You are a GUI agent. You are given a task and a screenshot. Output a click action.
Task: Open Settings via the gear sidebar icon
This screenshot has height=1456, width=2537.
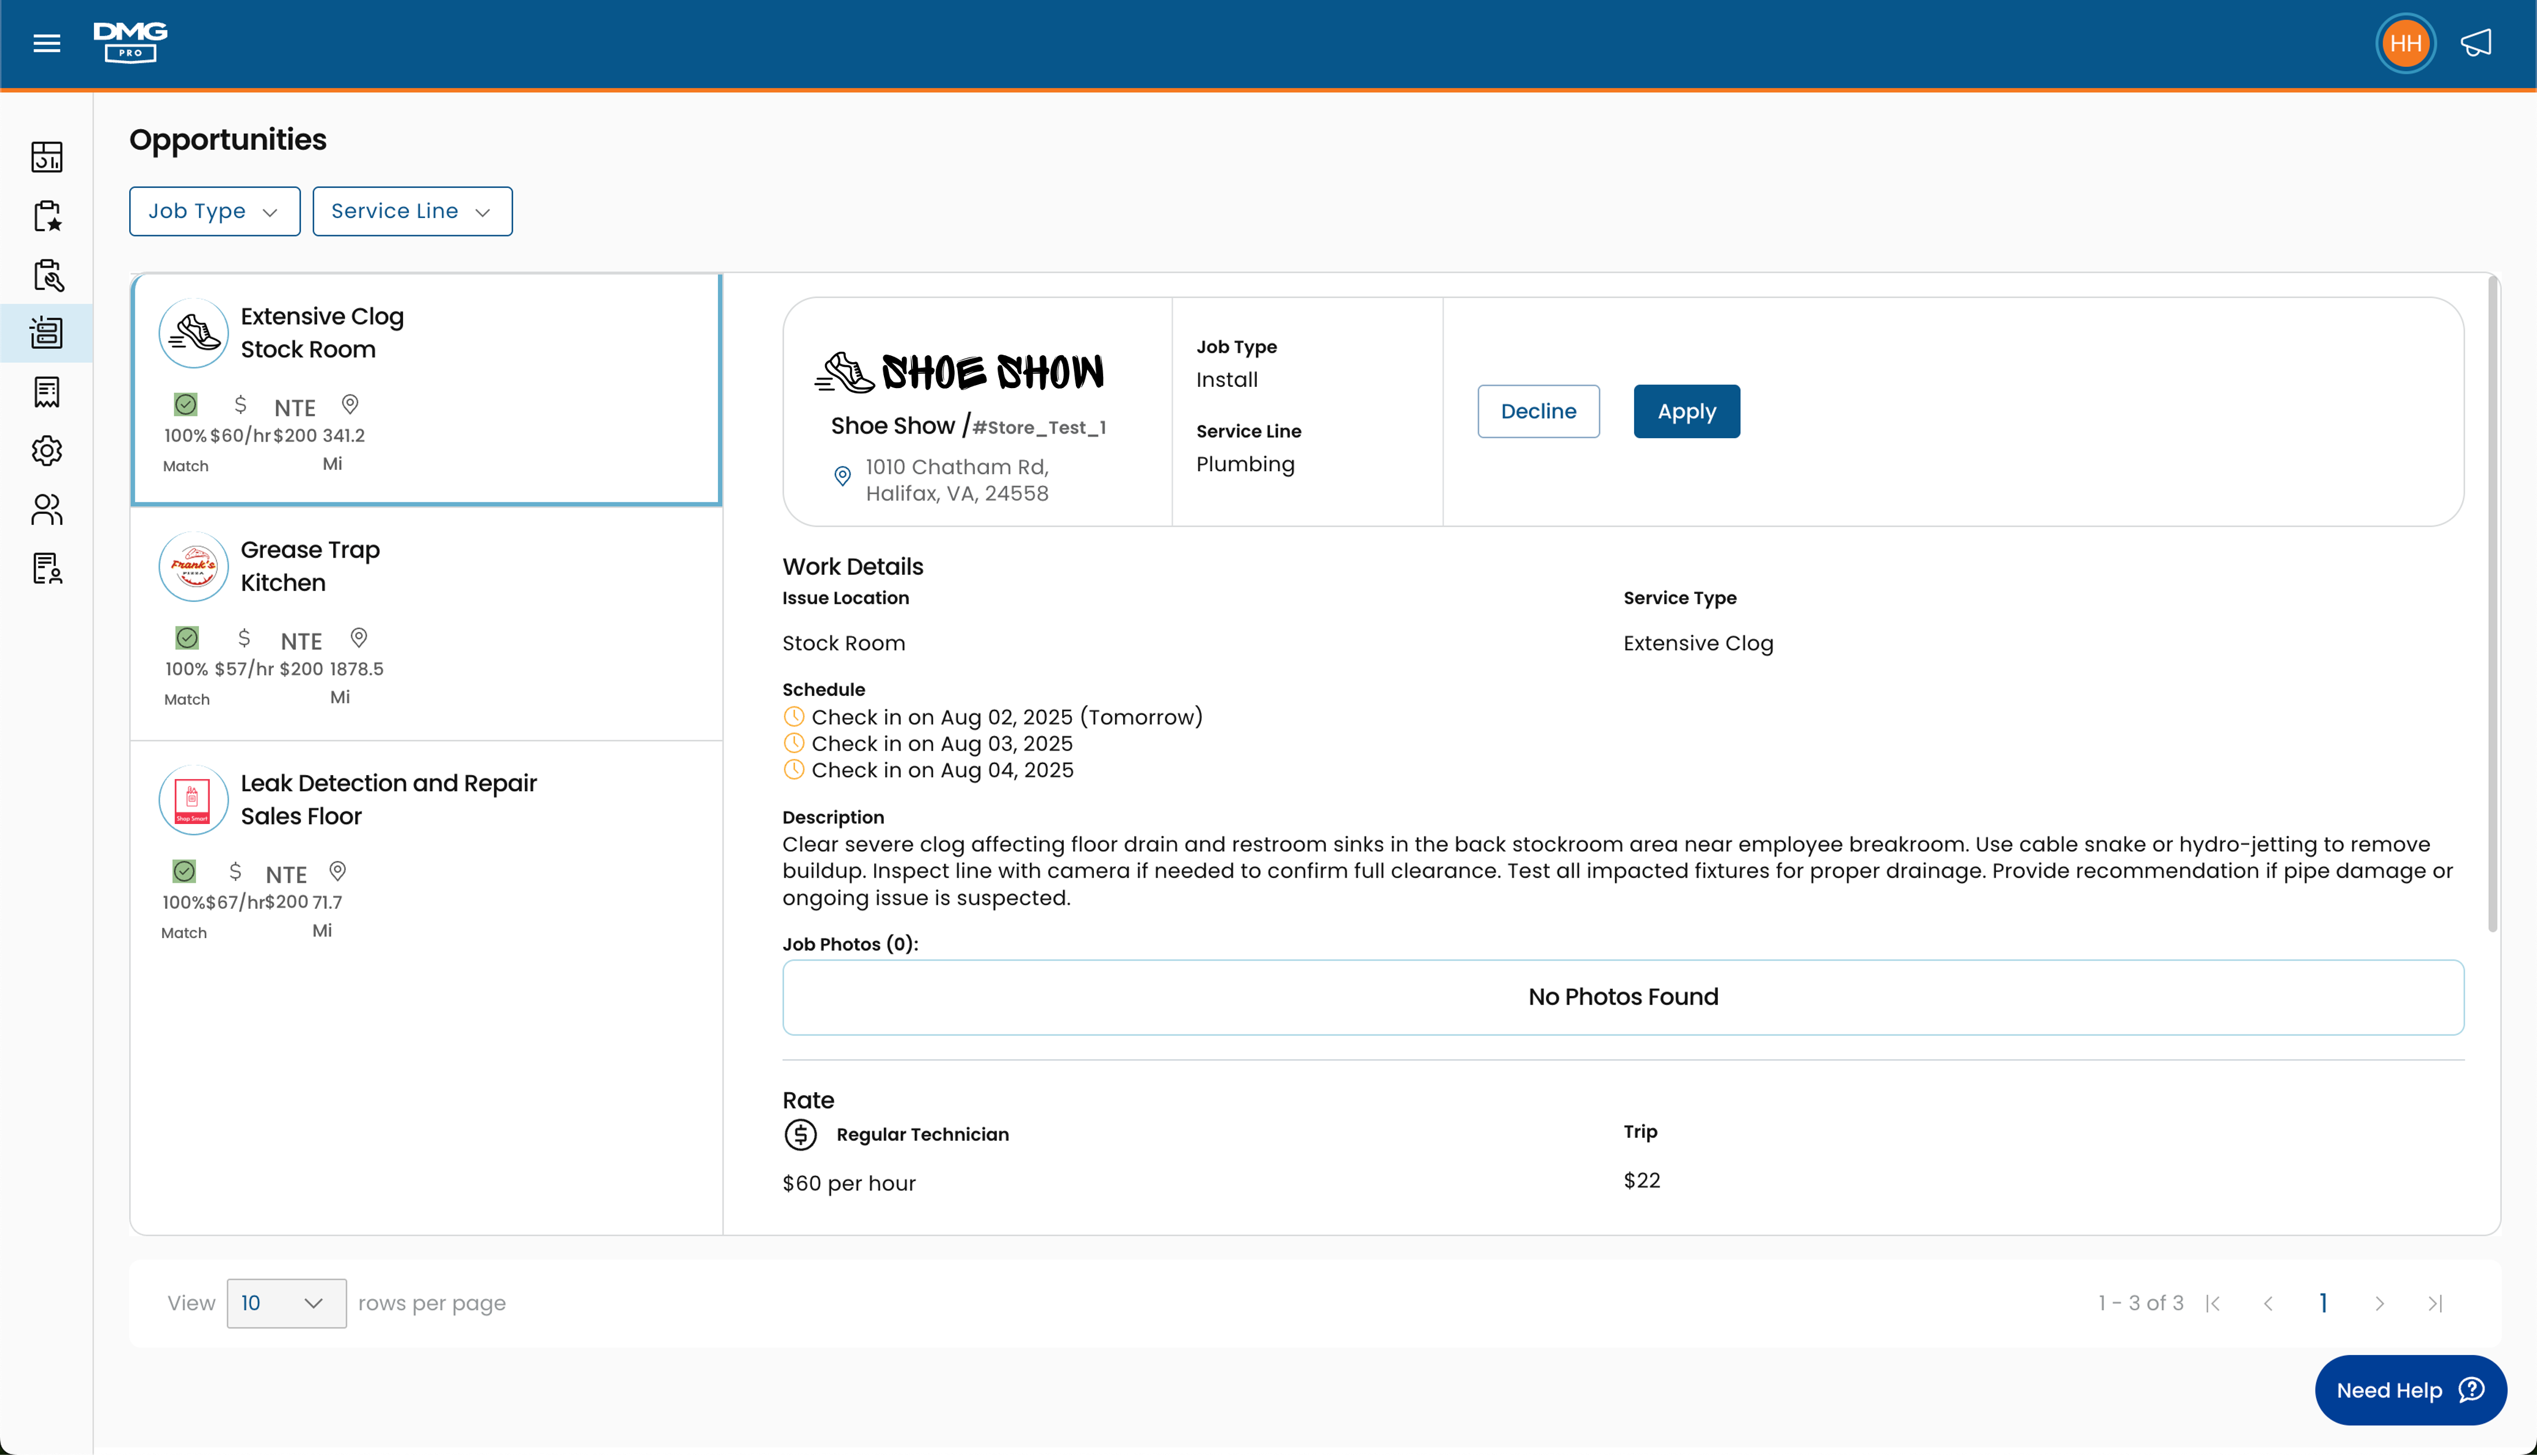coord(47,451)
